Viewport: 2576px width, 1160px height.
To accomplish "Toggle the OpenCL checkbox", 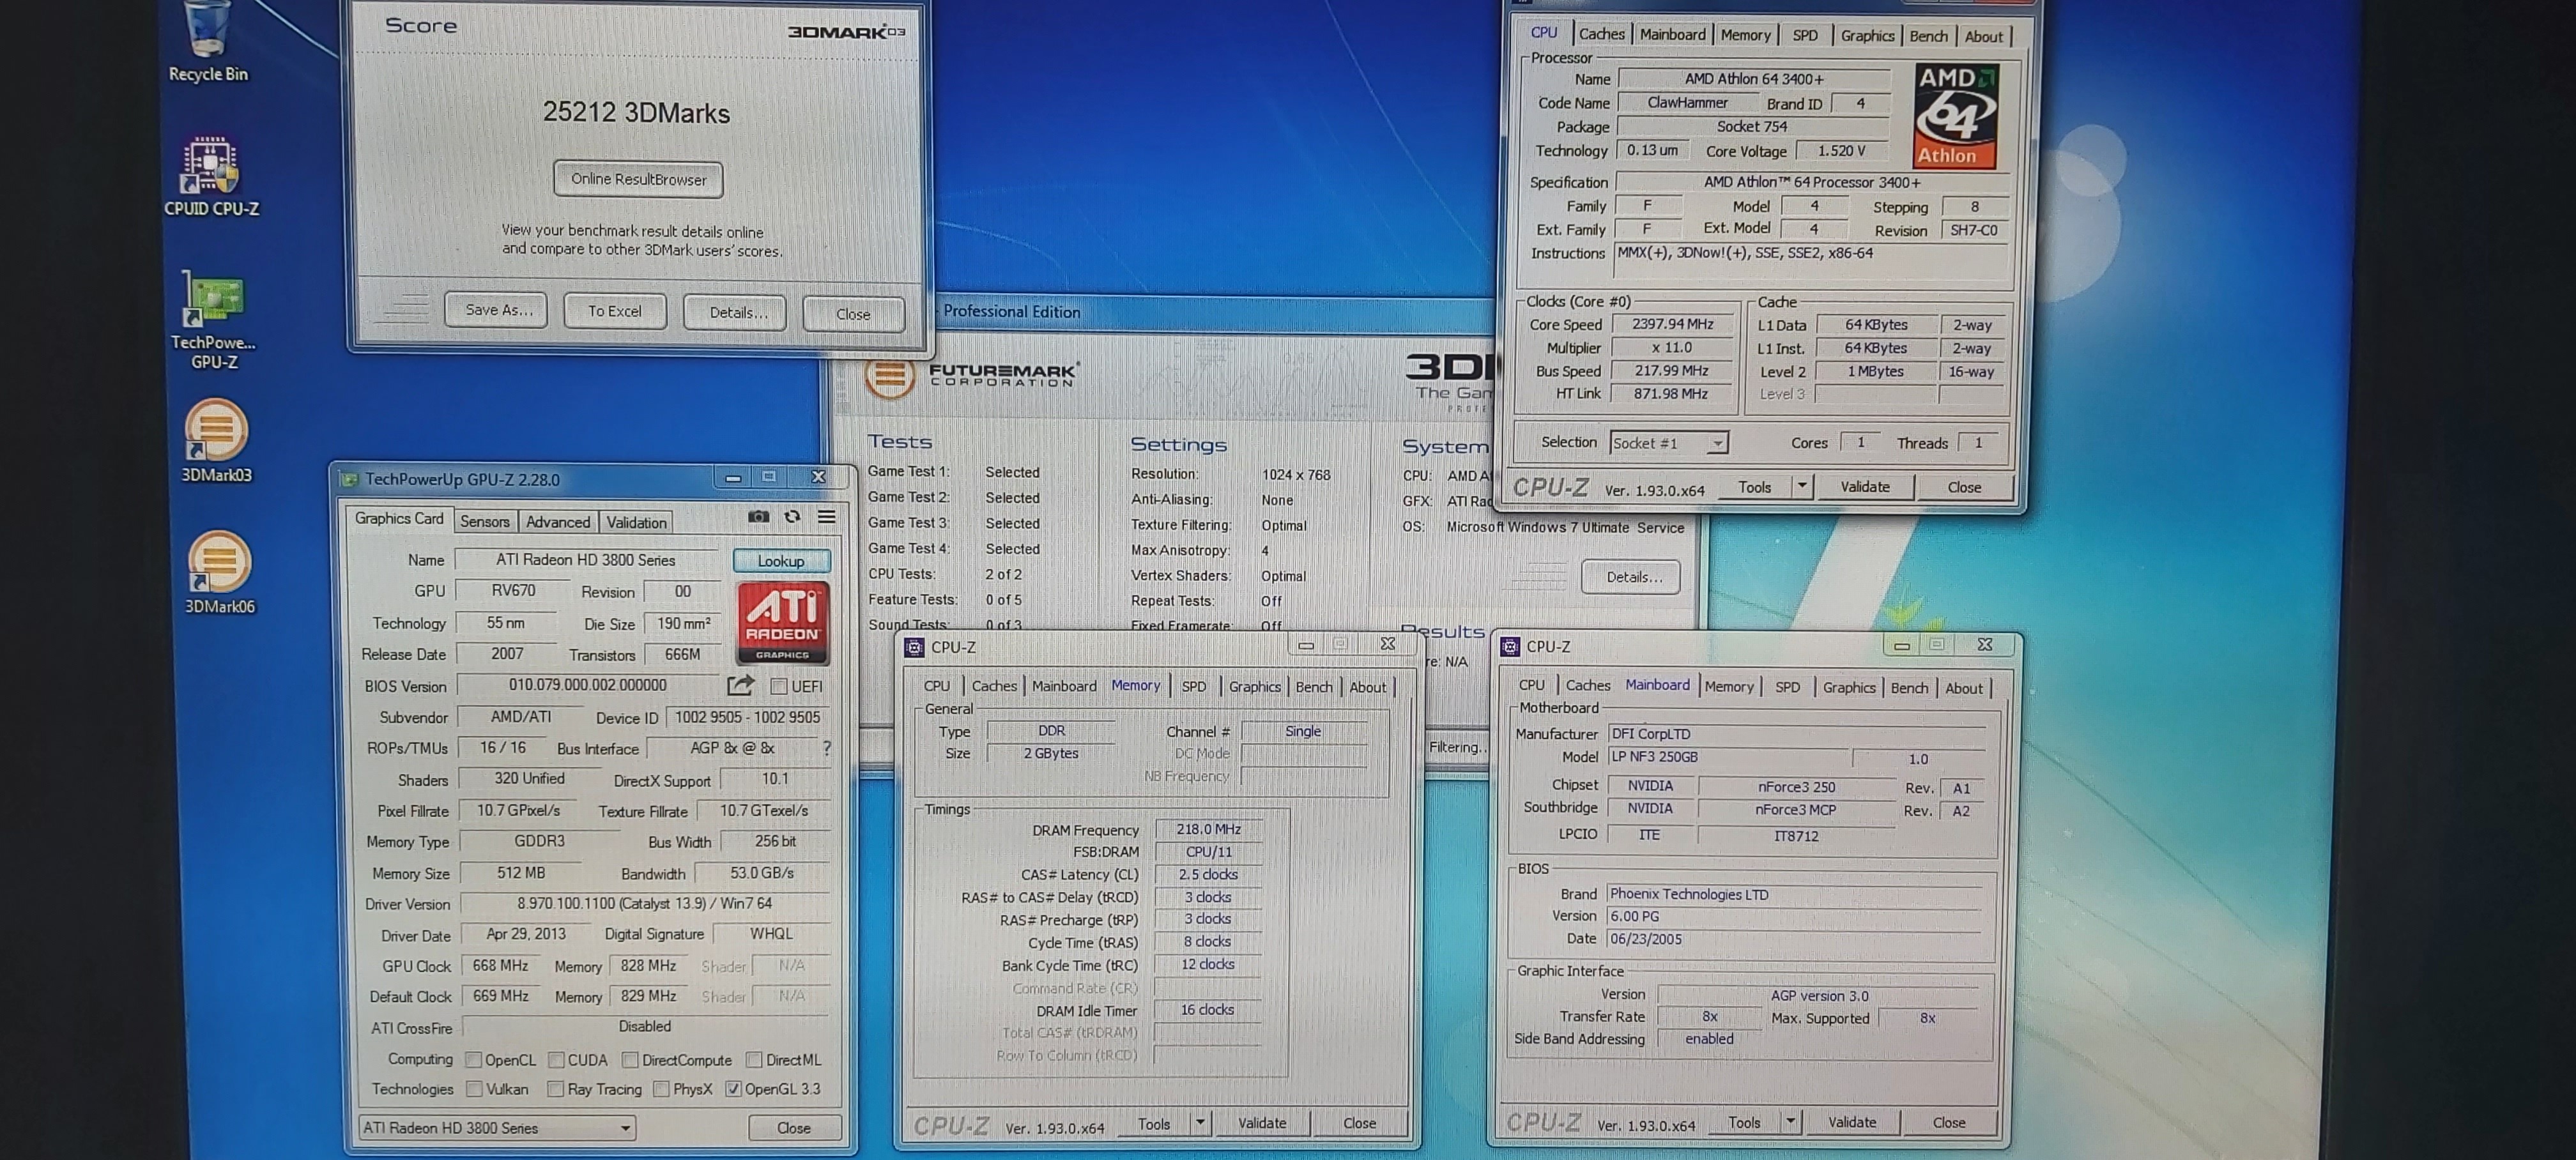I will click(x=474, y=1060).
